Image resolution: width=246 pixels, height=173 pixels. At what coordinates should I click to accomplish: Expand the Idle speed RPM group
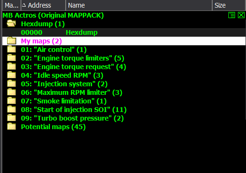pyautogui.click(x=62, y=75)
